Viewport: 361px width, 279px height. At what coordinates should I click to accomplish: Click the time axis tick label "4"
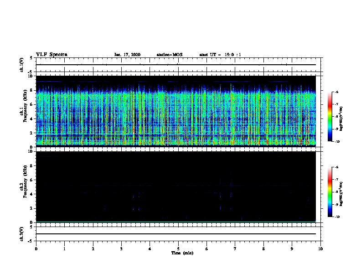pyautogui.click(x=150, y=249)
